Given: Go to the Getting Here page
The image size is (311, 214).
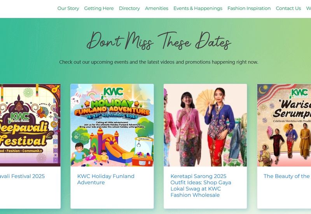Looking at the screenshot, I should pos(99,8).
